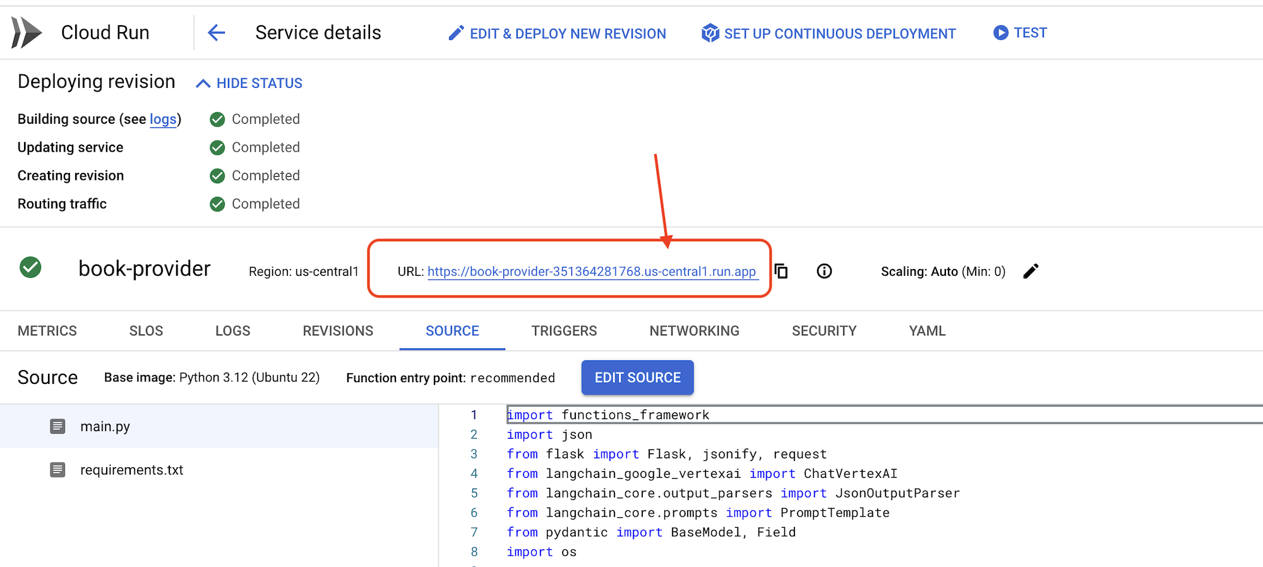1263x567 pixels.
Task: Click the Cloud Run logo icon
Action: [27, 33]
